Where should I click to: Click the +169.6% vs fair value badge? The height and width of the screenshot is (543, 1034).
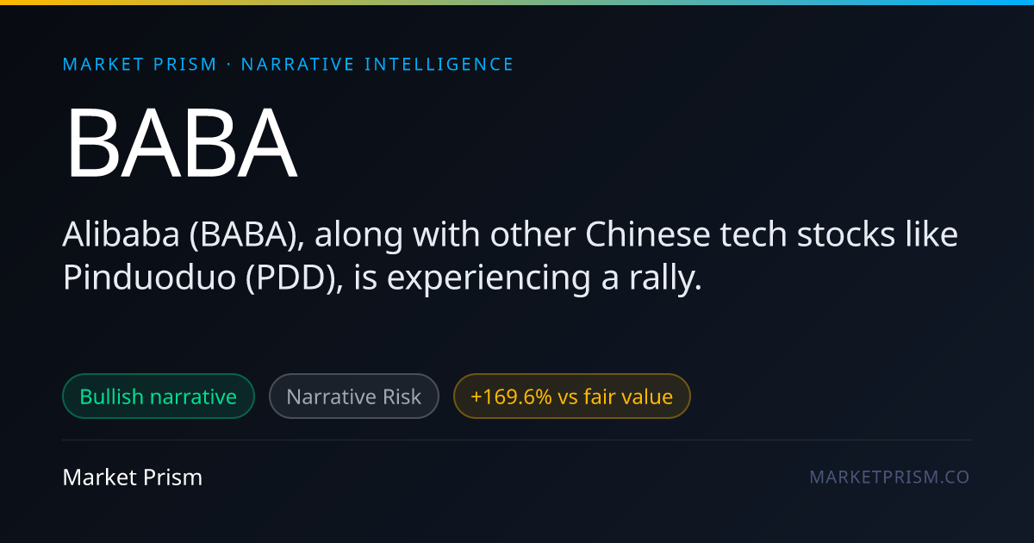tap(572, 396)
